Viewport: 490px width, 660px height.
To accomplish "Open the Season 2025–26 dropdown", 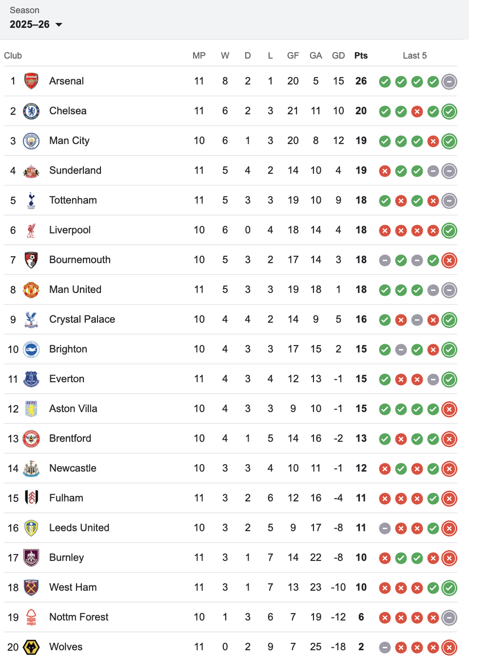I will click(x=36, y=25).
